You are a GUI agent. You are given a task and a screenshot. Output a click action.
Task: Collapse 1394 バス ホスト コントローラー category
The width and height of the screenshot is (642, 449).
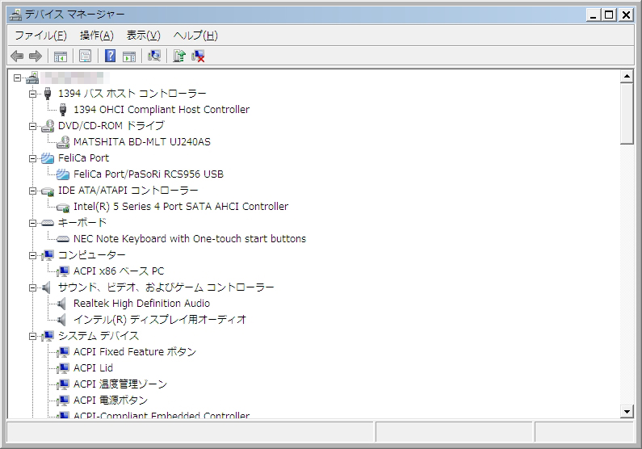(33, 94)
